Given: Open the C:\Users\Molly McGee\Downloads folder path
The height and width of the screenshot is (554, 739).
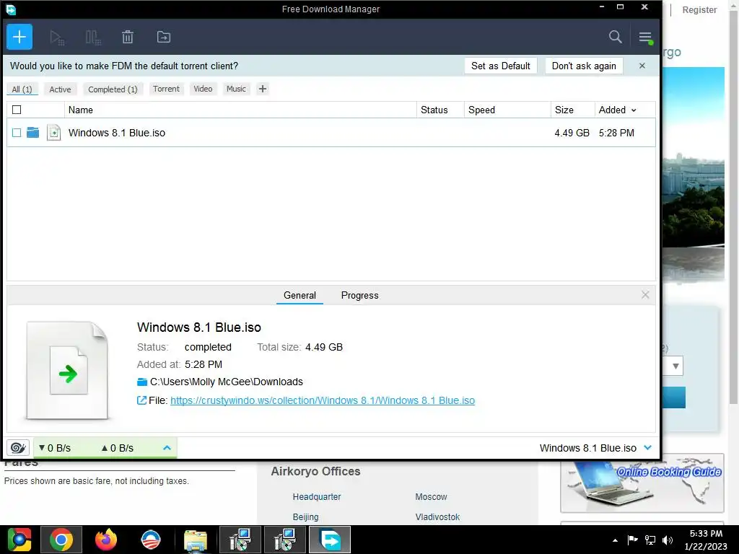Looking at the screenshot, I should [226, 382].
